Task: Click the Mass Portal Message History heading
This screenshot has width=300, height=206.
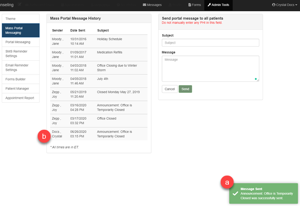Action: 75,18
